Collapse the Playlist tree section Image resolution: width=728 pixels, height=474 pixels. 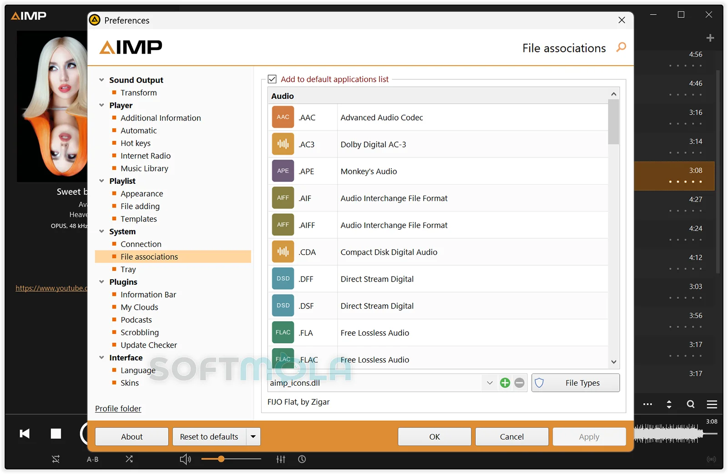pos(102,181)
